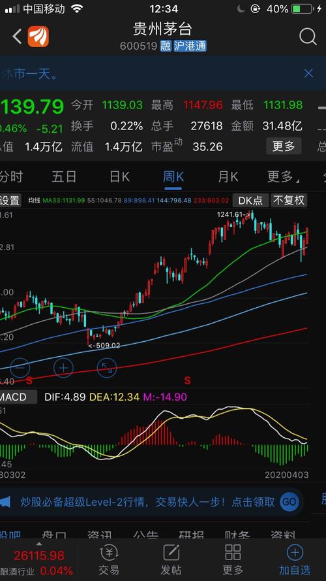The height and width of the screenshot is (581, 326).
Task: Tap the 144:796.48 moving average value
Action: pos(174,201)
